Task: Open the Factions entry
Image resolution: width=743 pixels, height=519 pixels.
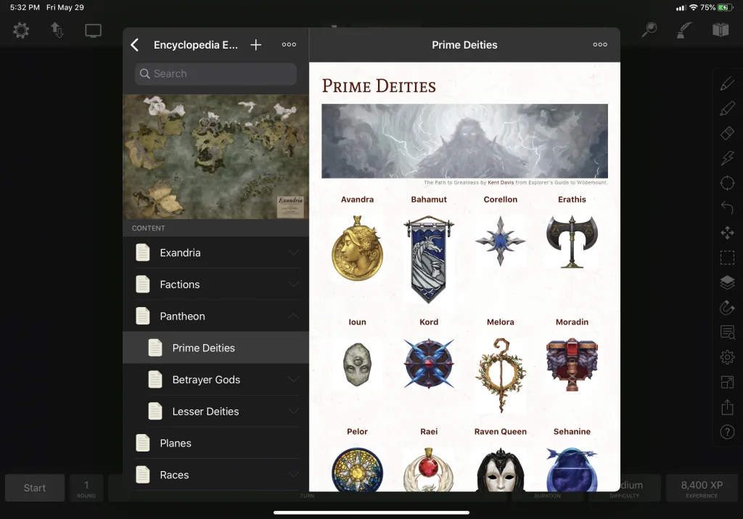Action: [215, 285]
